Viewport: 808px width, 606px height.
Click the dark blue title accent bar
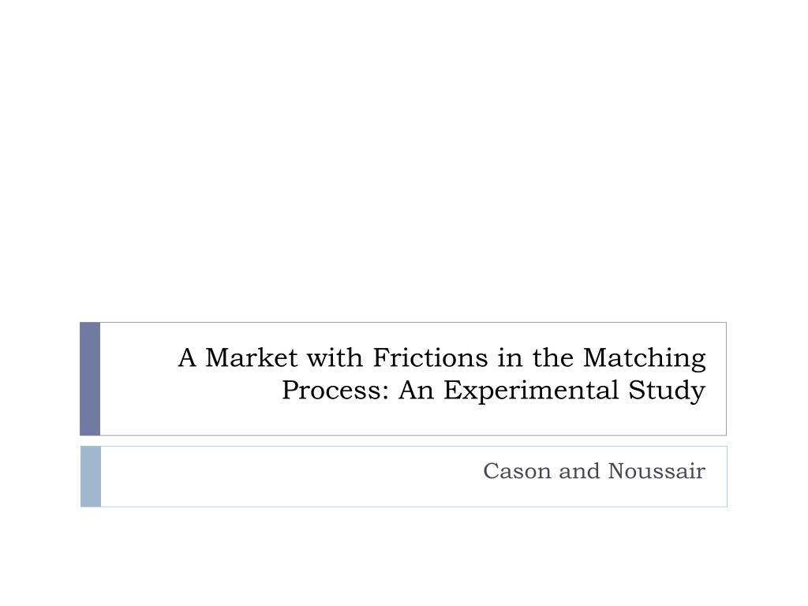tap(90, 379)
